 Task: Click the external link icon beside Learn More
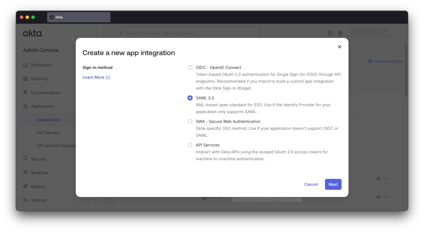pyautogui.click(x=108, y=77)
